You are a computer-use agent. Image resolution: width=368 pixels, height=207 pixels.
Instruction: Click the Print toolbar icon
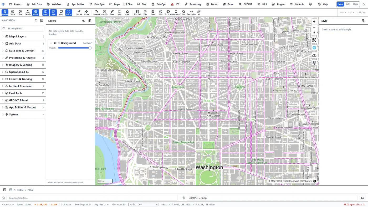pos(160,12)
